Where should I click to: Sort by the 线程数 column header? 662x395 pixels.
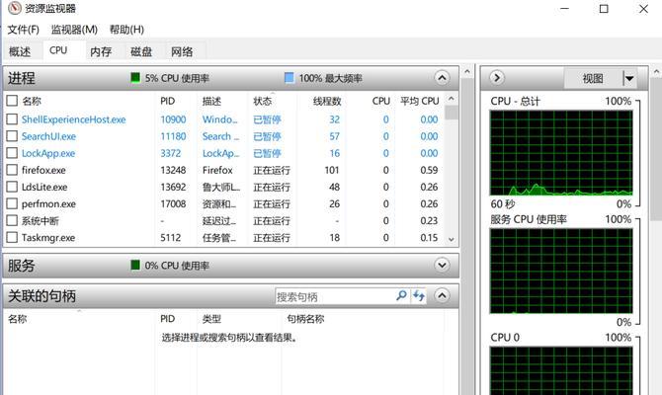[327, 101]
